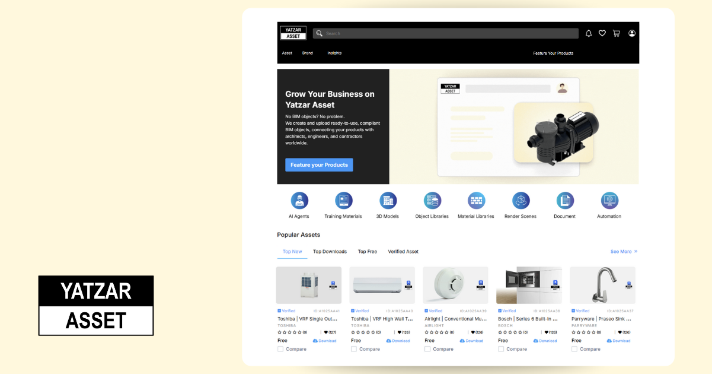Open the Bosch built-in oven thumbnail
The height and width of the screenshot is (374, 712).
(x=529, y=285)
